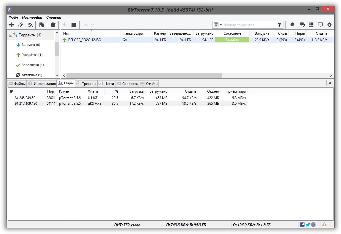Viewport: 341px width, 234px height.
Task: Click Add Torrent from URL link icon
Action: tap(21, 25)
